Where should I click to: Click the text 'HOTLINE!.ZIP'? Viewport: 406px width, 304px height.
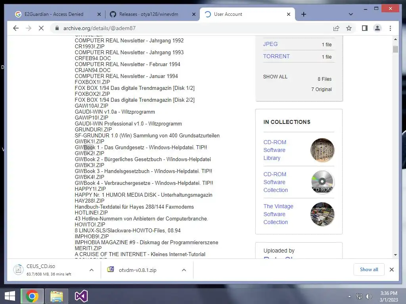coord(91,213)
